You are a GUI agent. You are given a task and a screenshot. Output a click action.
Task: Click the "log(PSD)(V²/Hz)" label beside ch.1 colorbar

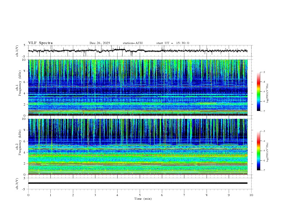(268, 93)
